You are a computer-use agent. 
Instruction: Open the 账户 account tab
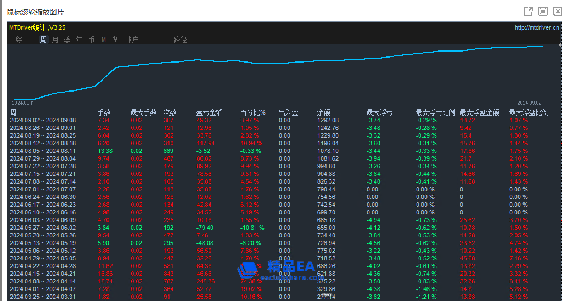(x=132, y=39)
